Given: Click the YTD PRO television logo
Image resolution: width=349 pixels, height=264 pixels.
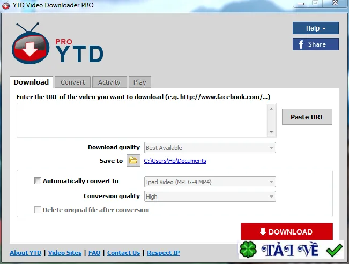Looking at the screenshot, I should (31, 43).
